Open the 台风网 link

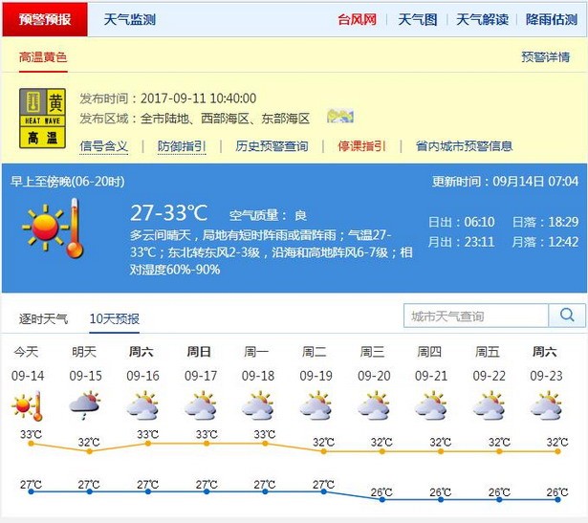pyautogui.click(x=357, y=19)
